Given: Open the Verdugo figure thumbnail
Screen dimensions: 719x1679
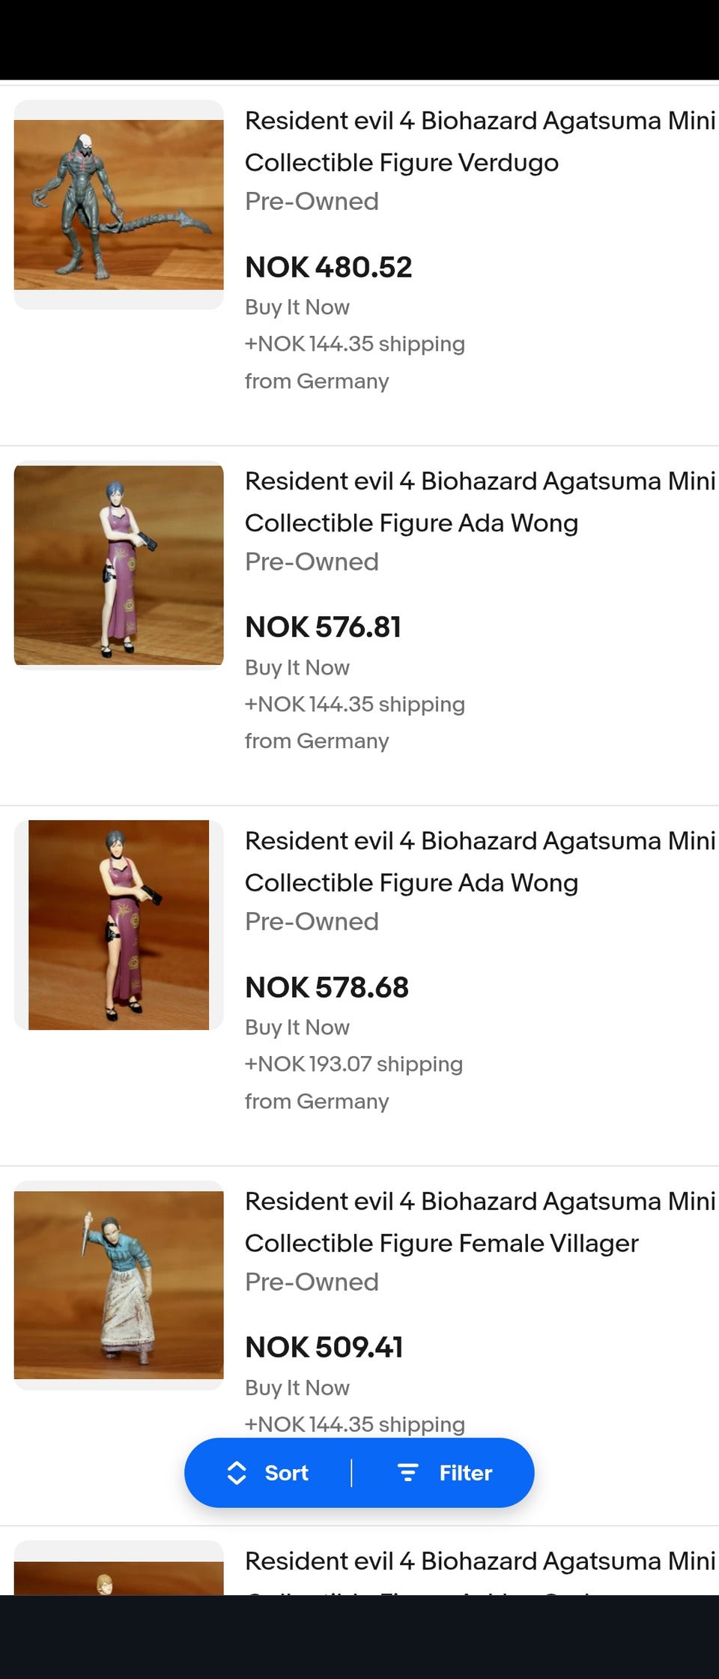Looking at the screenshot, I should [119, 205].
